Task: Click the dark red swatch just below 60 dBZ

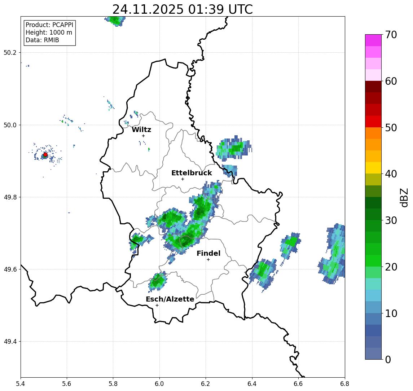Action: point(373,87)
